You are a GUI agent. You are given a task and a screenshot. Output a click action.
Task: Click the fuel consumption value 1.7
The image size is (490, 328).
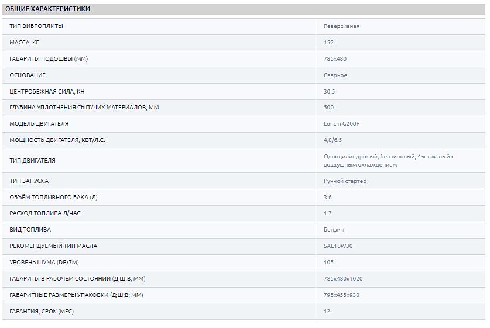coord(327,213)
